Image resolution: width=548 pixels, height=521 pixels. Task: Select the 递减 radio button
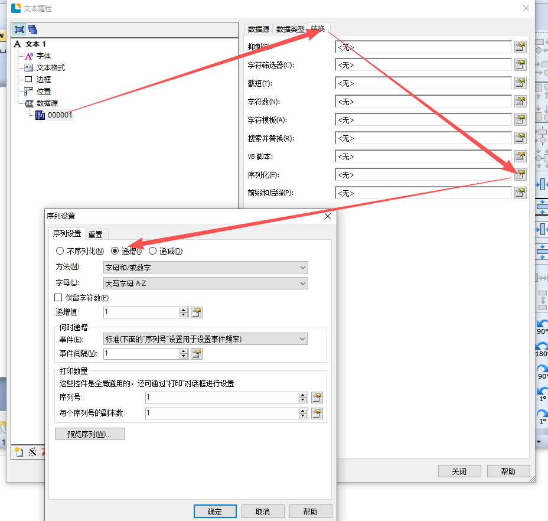click(152, 251)
